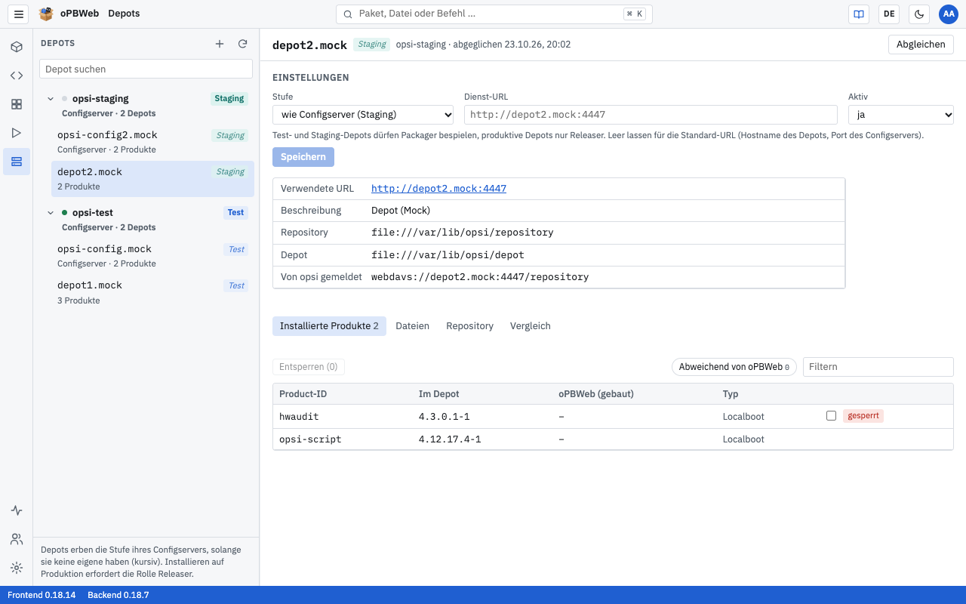The image size is (966, 604).
Task: Open the play/run sidebar icon
Action: point(17,133)
